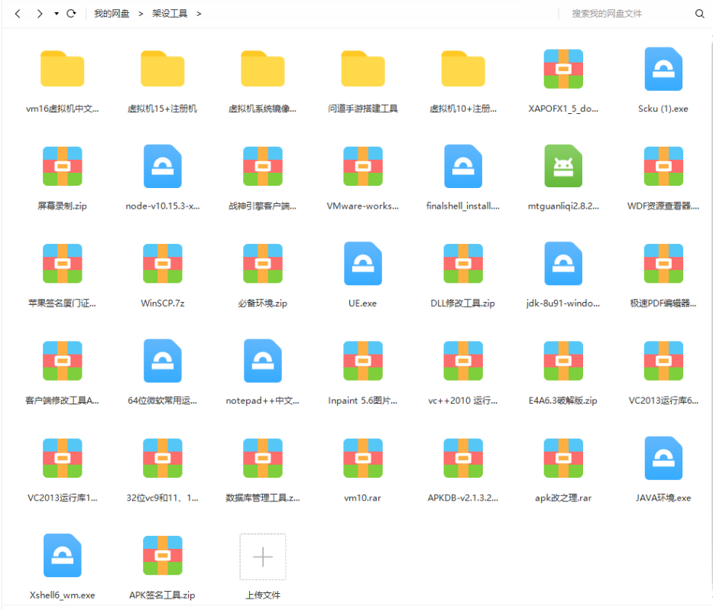Navigate to 我的网盘 breadcrumb
The width and height of the screenshot is (713, 610).
(x=112, y=14)
